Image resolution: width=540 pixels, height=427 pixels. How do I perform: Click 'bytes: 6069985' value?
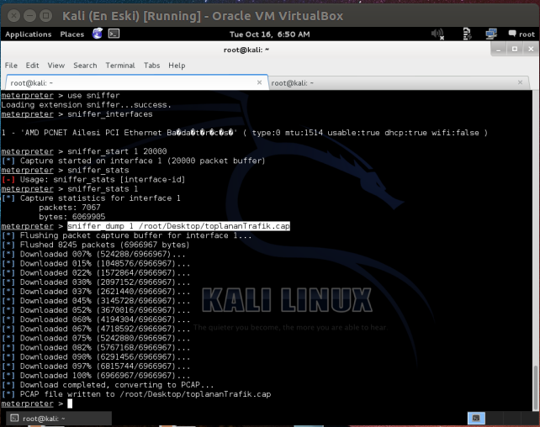(x=72, y=217)
